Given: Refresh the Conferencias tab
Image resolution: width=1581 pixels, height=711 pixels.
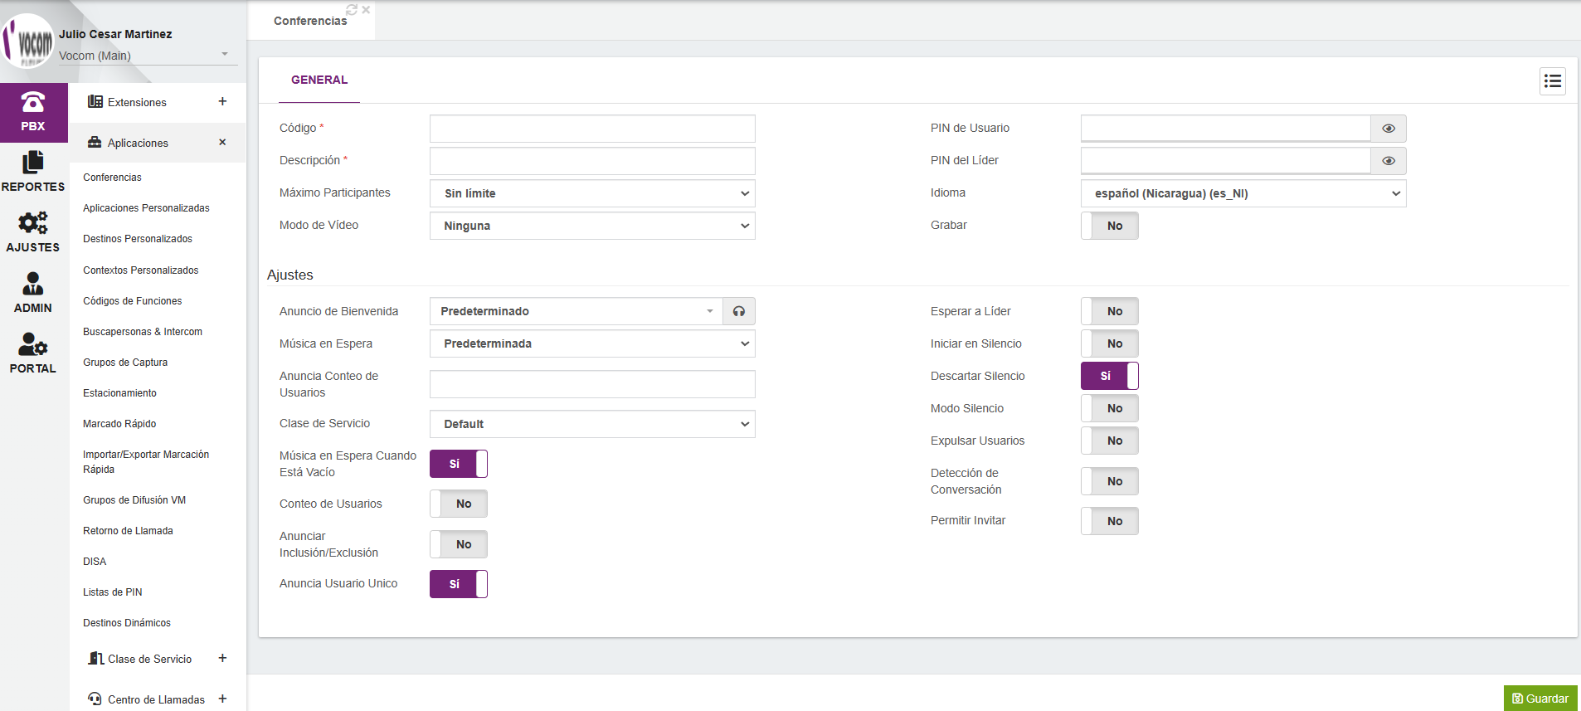Looking at the screenshot, I should pyautogui.click(x=352, y=10).
